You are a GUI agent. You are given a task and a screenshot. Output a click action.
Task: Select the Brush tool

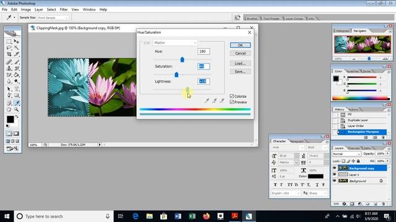[x=17, y=62]
